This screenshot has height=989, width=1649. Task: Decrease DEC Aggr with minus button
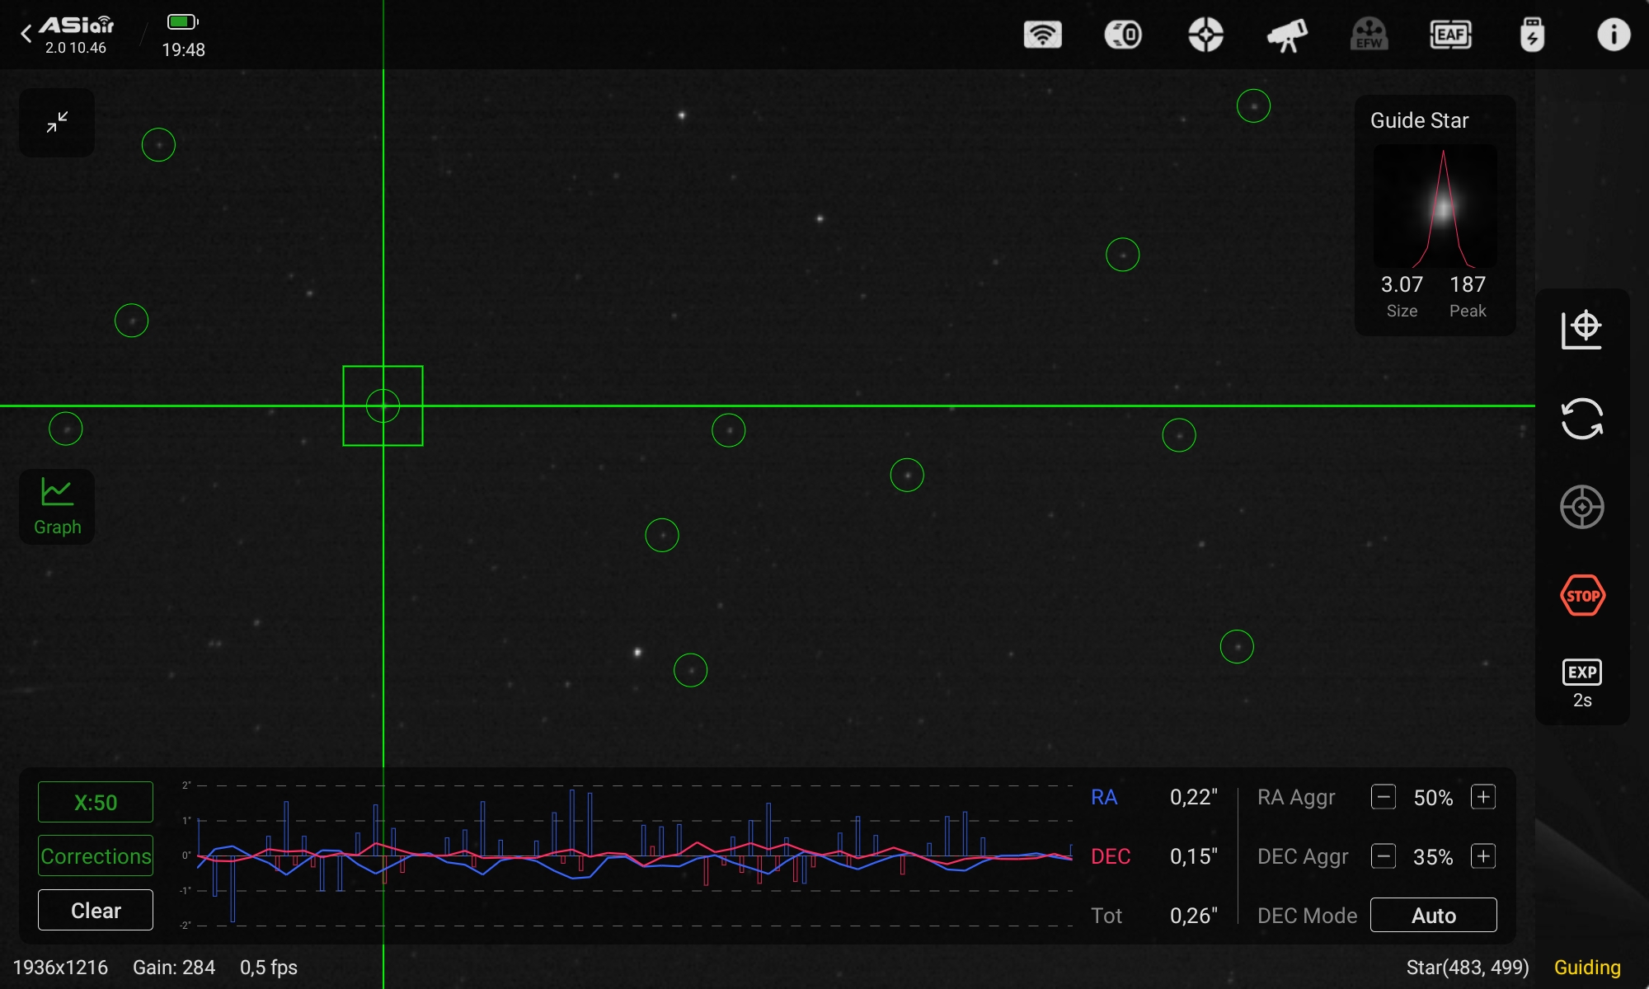pyautogui.click(x=1384, y=856)
